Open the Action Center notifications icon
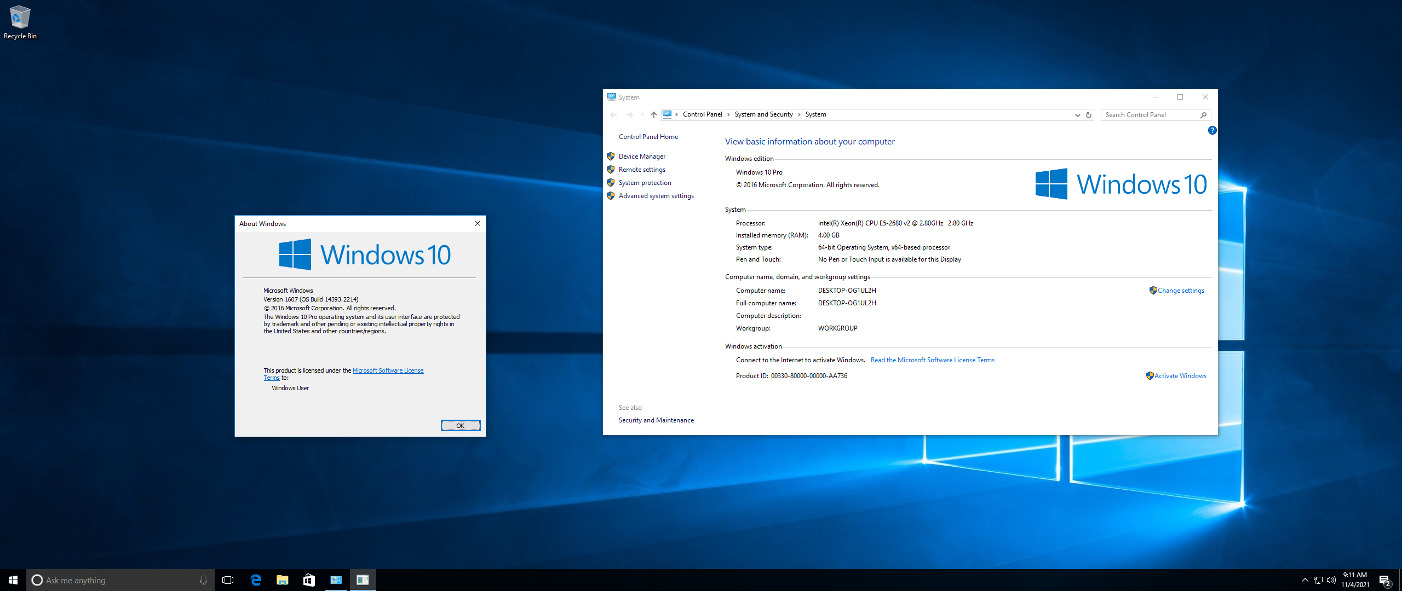The height and width of the screenshot is (591, 1402). [x=1385, y=580]
